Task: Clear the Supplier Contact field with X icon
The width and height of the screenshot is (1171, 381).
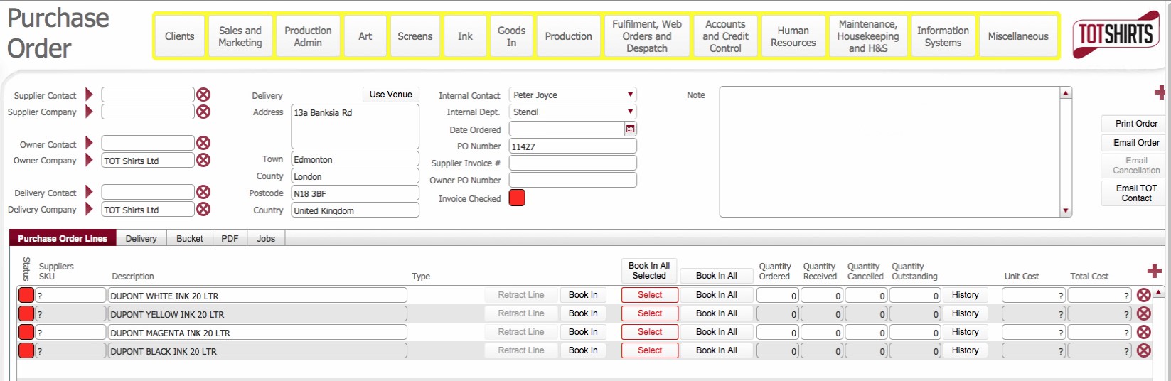Action: click(x=203, y=95)
